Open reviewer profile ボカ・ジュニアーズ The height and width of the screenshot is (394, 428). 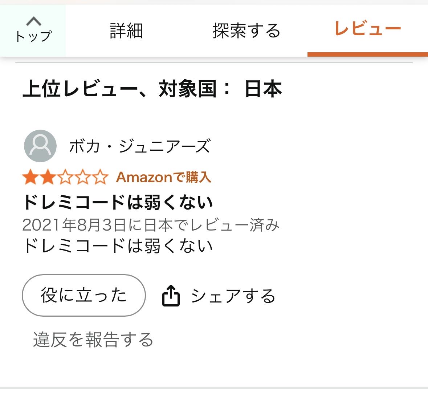(140, 146)
